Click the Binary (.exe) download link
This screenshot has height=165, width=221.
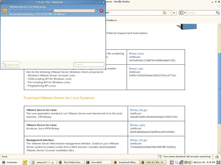coord(136,53)
